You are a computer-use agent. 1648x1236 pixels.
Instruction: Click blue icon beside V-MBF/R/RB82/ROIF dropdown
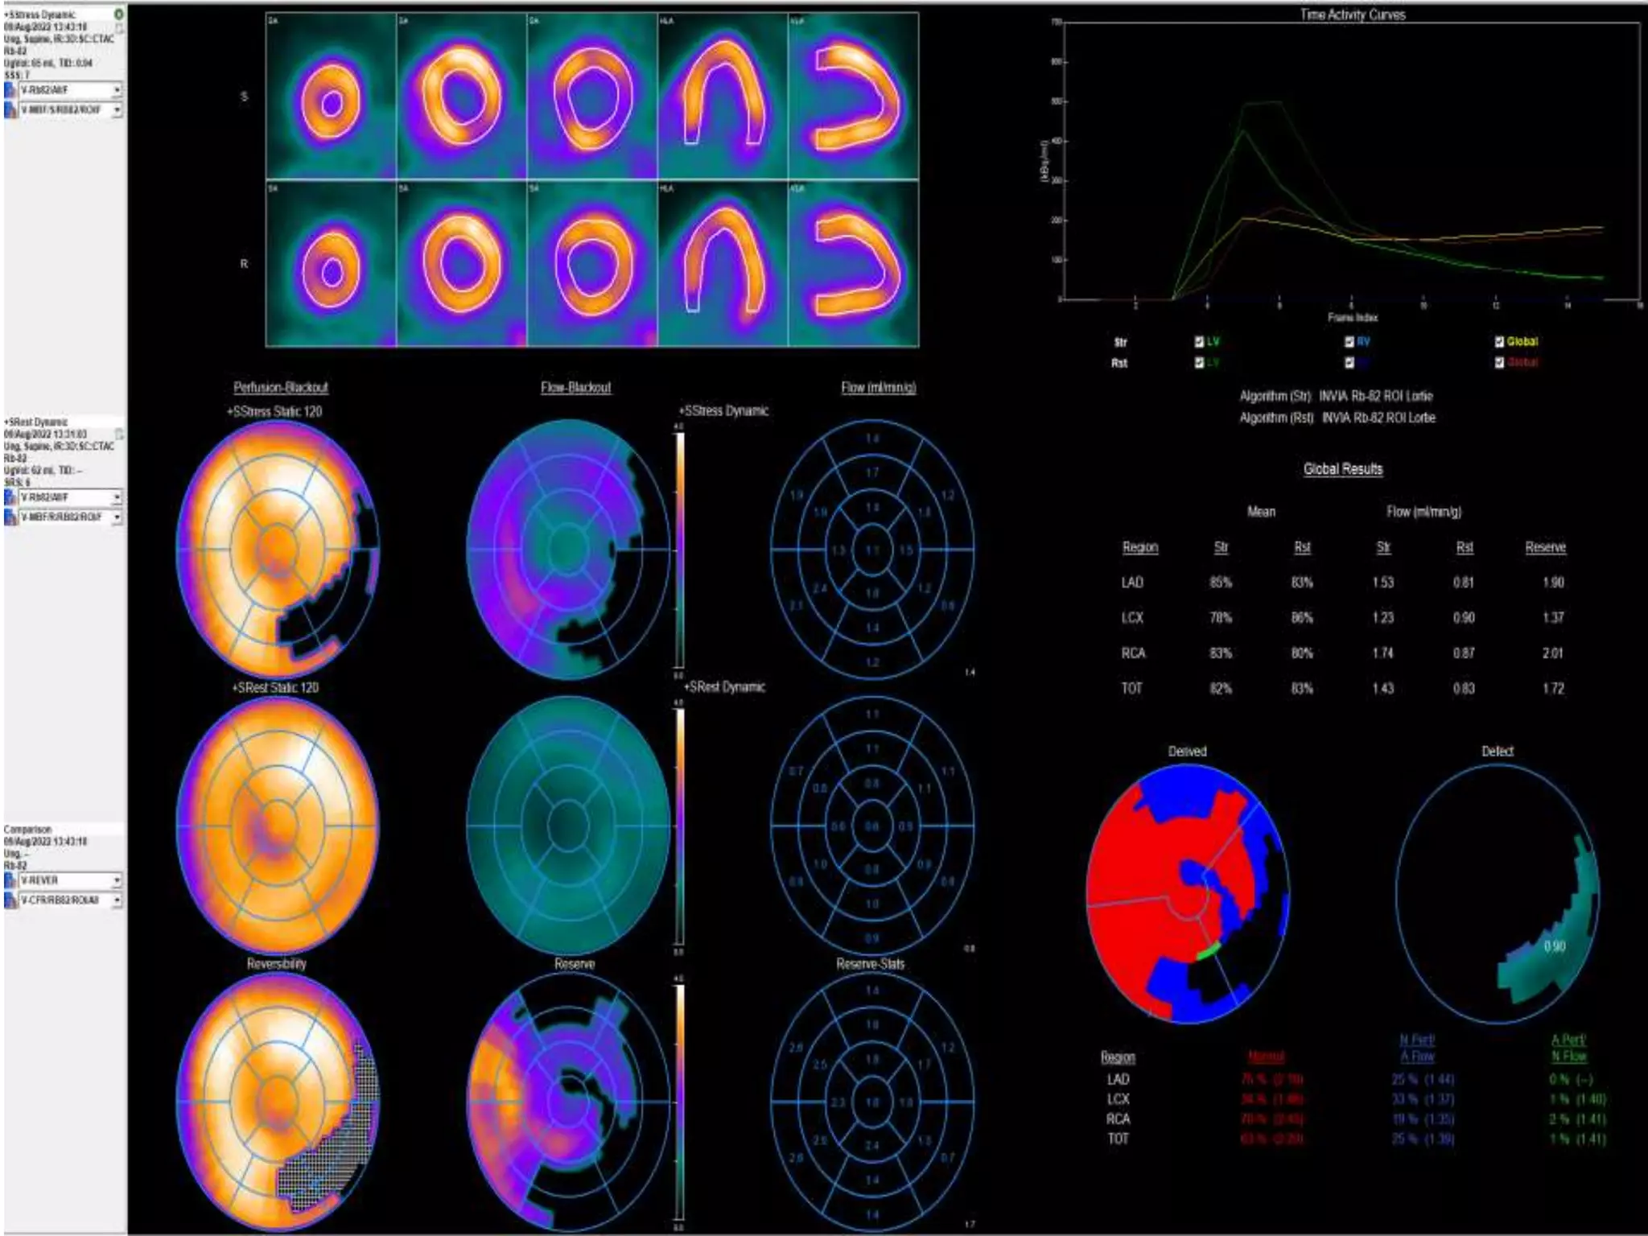click(10, 517)
